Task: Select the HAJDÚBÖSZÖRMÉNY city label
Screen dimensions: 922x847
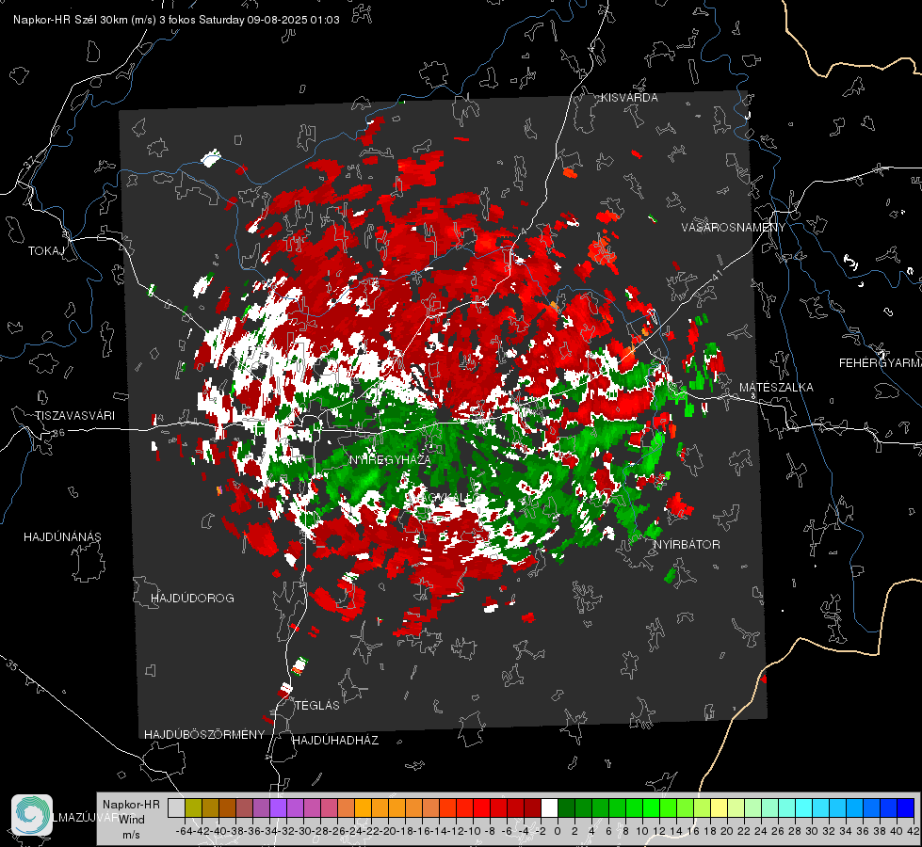Action: pos(204,735)
